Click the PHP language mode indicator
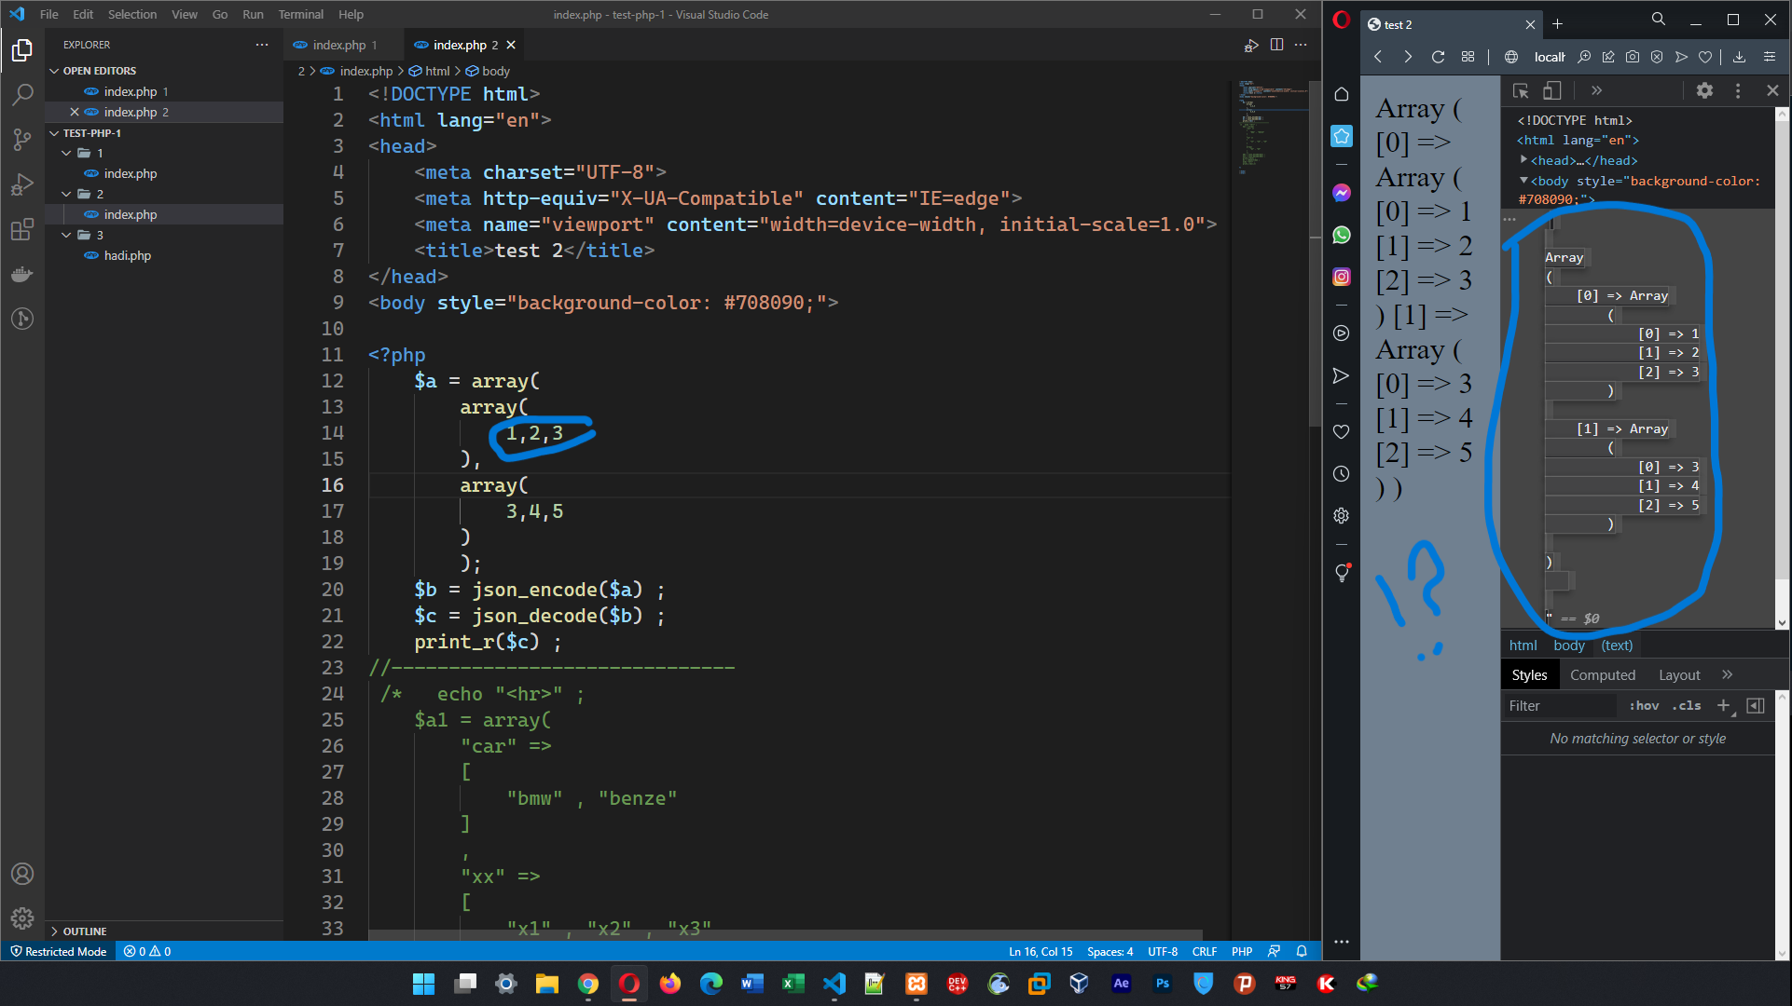Screen dimensions: 1792x1006 point(1241,951)
